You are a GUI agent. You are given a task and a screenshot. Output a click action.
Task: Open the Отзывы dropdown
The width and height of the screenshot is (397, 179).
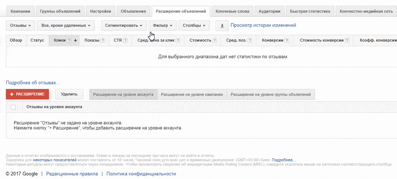coord(21,26)
